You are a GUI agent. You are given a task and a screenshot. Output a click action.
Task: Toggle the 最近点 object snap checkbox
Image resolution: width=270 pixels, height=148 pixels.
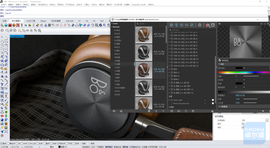tap(8, 143)
